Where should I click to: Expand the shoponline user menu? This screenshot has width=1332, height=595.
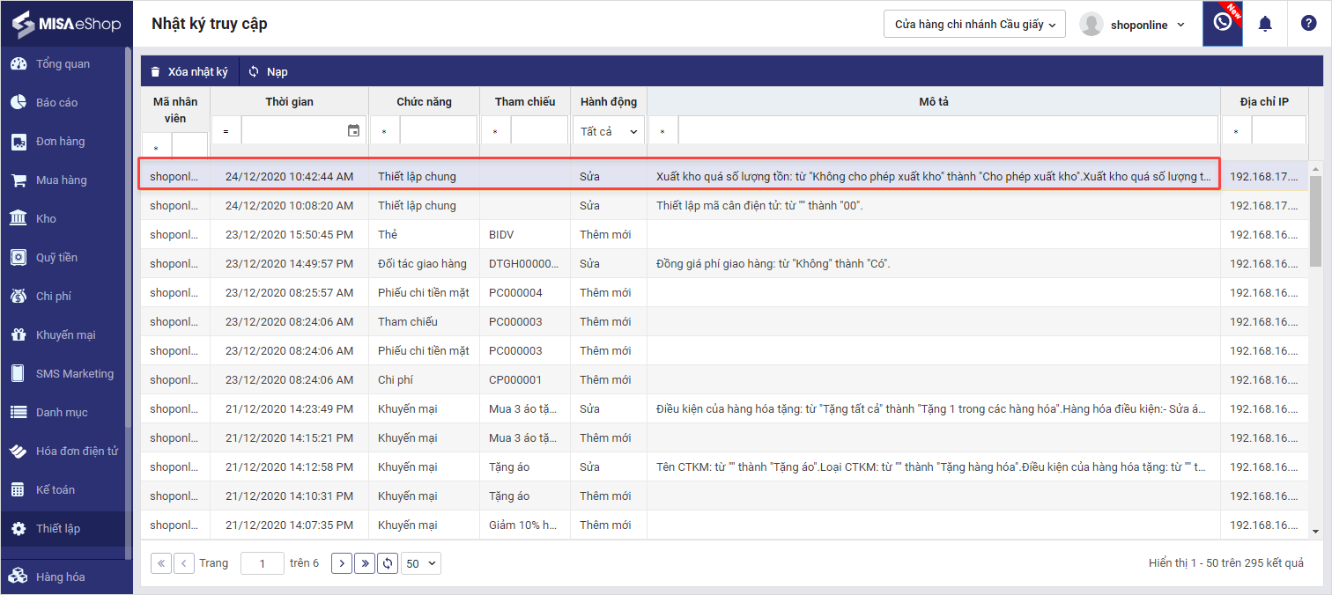point(1133,25)
